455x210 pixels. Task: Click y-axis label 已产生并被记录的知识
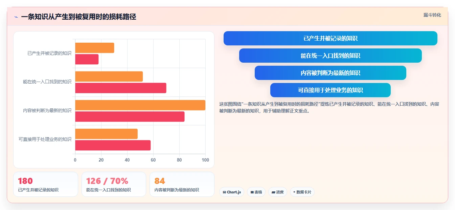[x=49, y=53]
